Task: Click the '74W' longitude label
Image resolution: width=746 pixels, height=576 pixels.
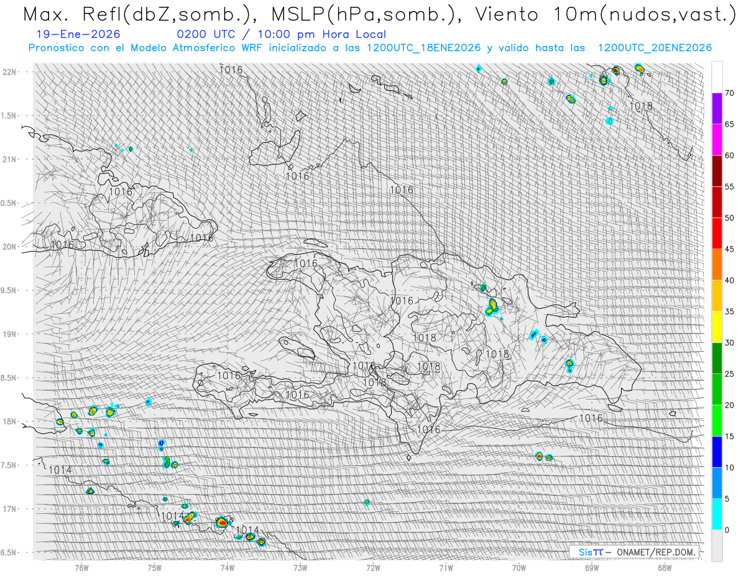Action: tap(227, 567)
